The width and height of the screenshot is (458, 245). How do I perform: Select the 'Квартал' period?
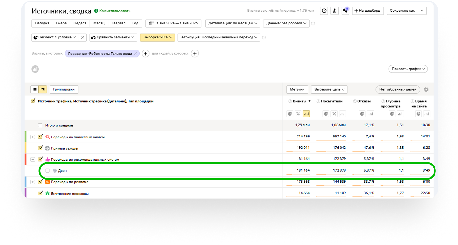coord(118,23)
